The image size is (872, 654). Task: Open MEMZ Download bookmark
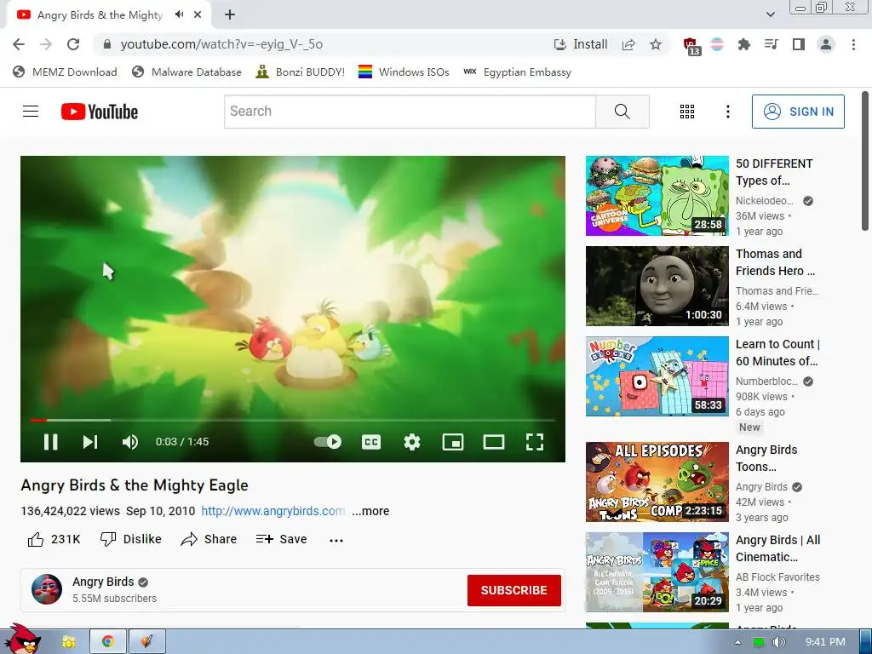coord(65,72)
